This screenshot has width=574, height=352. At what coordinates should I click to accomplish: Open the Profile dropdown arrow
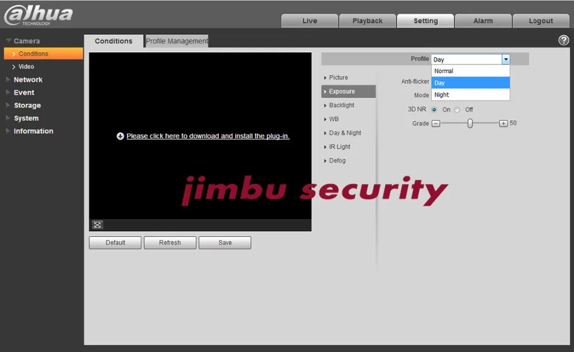point(506,59)
